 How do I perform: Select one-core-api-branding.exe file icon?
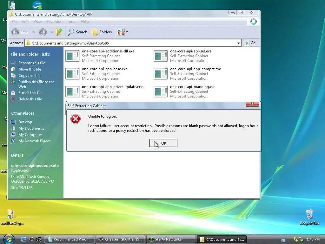[x=160, y=91]
